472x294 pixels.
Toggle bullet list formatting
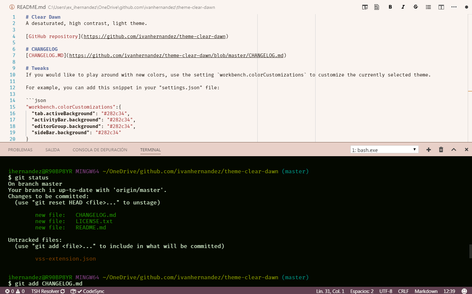(428, 7)
